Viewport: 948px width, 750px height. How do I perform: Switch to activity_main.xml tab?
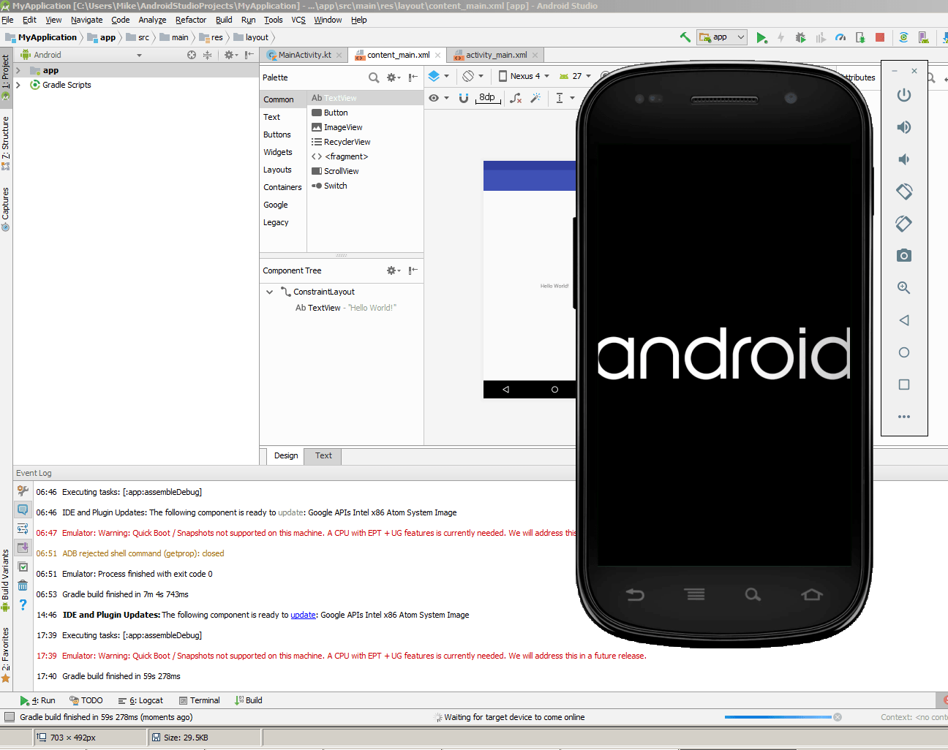[495, 55]
